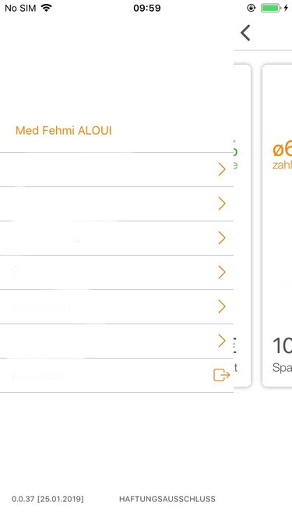Tap the green battery indicator
The image size is (292, 520).
(x=270, y=8)
